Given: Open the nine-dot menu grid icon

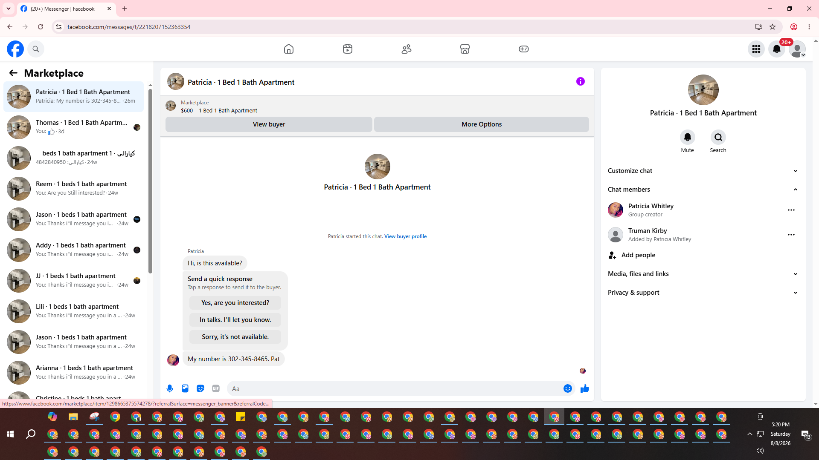Looking at the screenshot, I should coord(756,49).
